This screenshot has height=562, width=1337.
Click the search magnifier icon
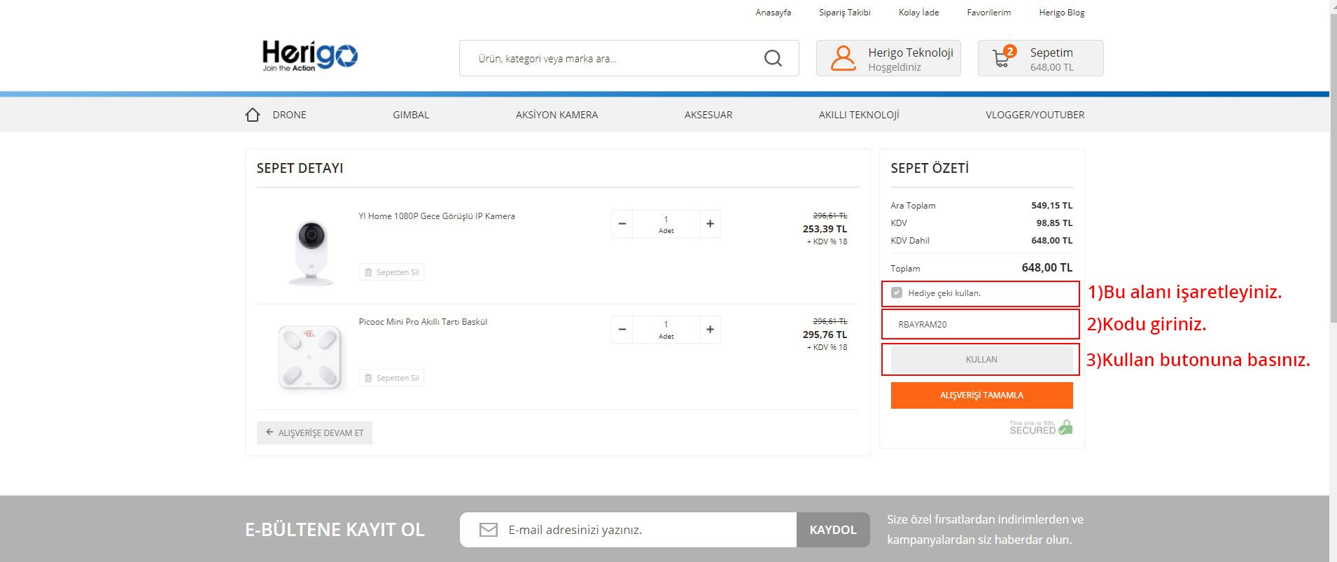[773, 58]
